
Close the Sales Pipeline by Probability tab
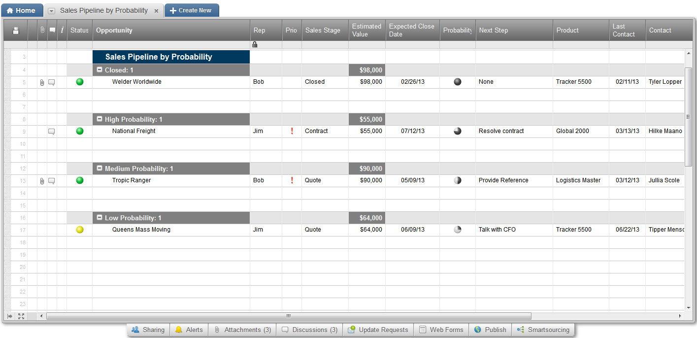156,11
